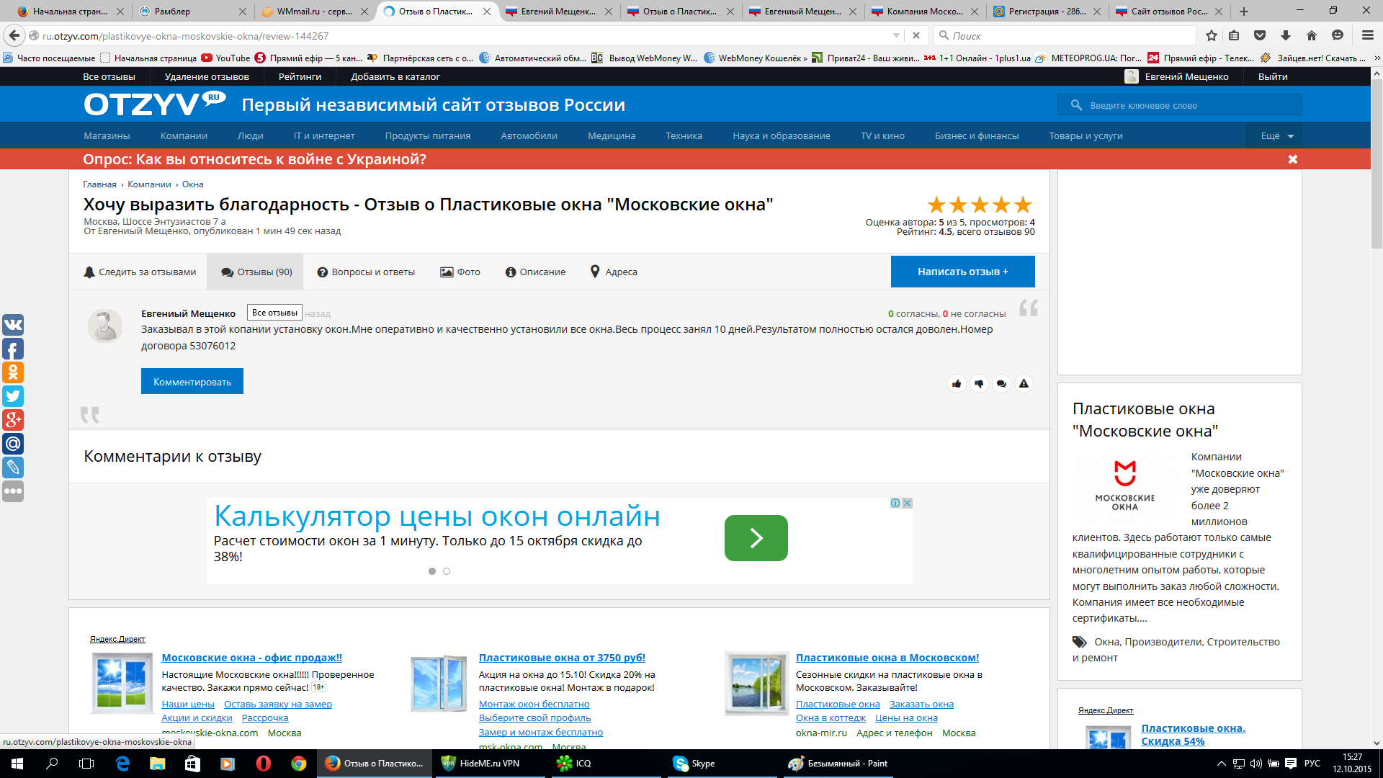The image size is (1383, 778).
Task: Share via Mail.ru icon in sidebar
Action: [x=13, y=444]
